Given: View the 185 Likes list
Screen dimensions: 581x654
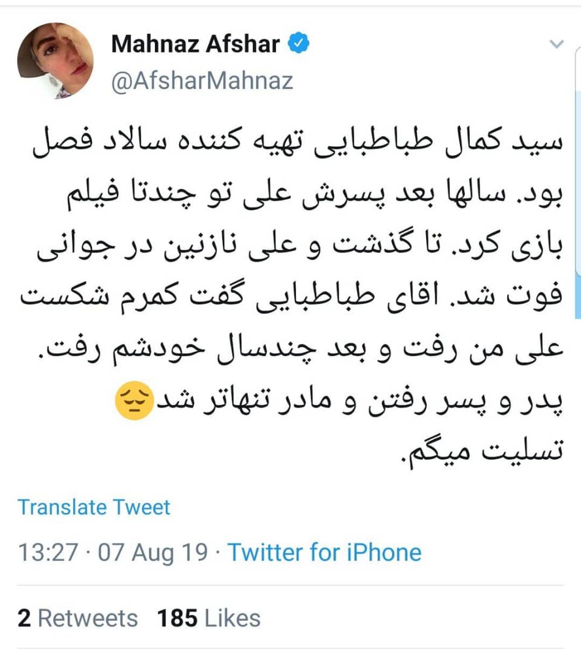Looking at the screenshot, I should pyautogui.click(x=208, y=618).
